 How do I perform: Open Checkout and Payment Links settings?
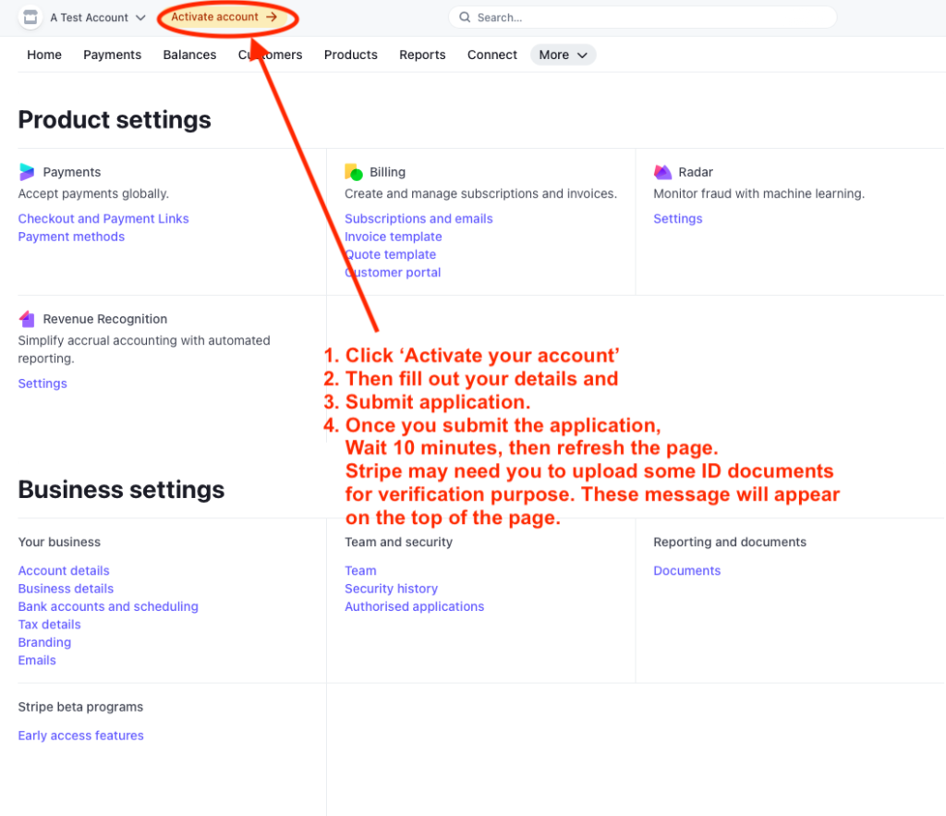point(103,219)
